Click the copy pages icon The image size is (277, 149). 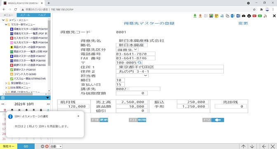pyautogui.click(x=228, y=16)
